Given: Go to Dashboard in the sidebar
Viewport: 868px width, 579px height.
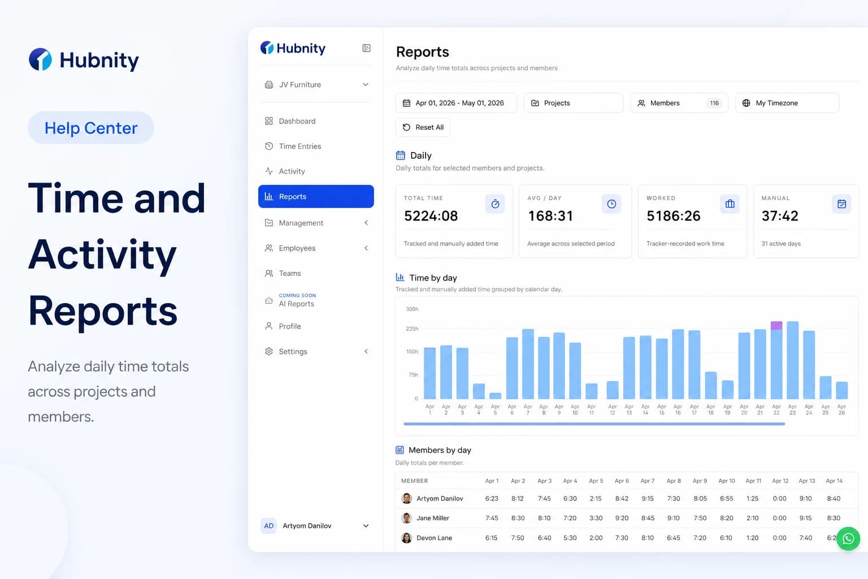Looking at the screenshot, I should coord(316,121).
